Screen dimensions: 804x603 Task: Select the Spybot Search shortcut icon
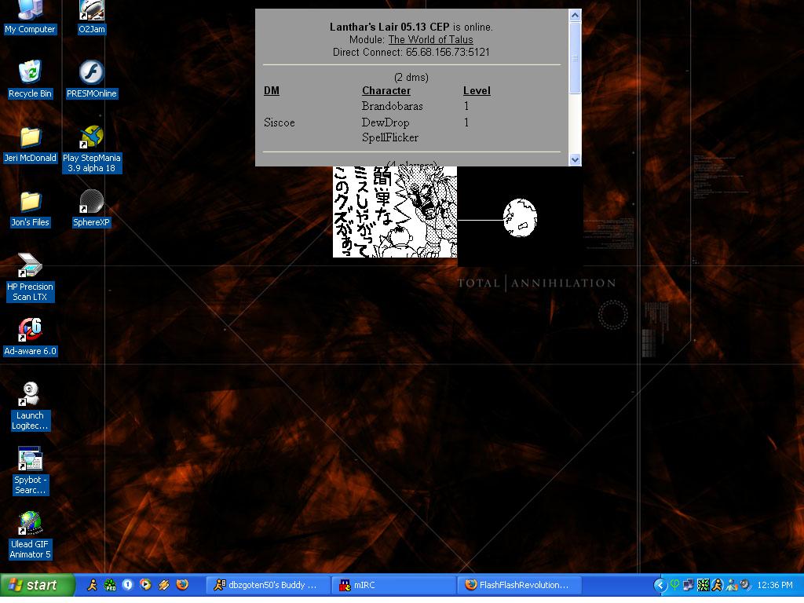30,470
